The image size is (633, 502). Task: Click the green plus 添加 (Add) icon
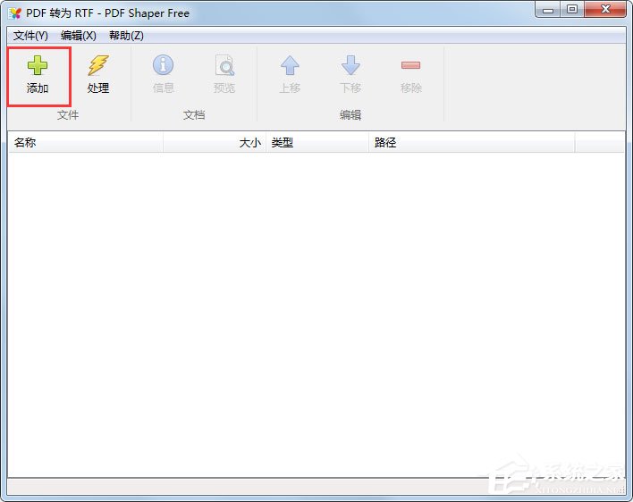click(38, 65)
